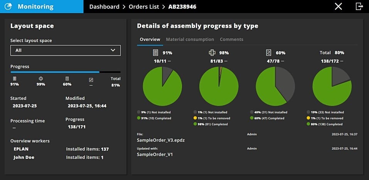Viewport: 369px width, 180px height.
Task: Click the checkmark box icon in the Progress row
Action: [91, 79]
